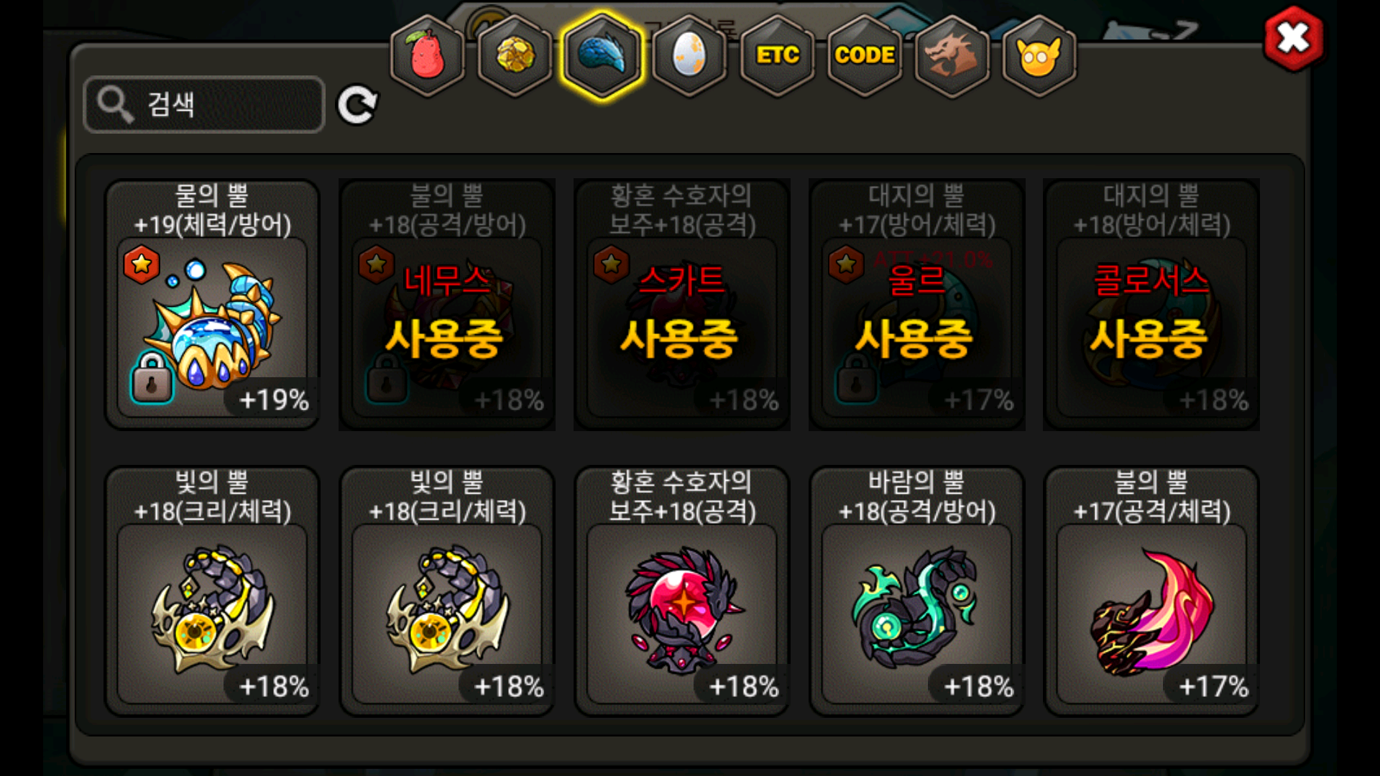
Task: Click the refresh arrow next to search
Action: click(x=357, y=105)
